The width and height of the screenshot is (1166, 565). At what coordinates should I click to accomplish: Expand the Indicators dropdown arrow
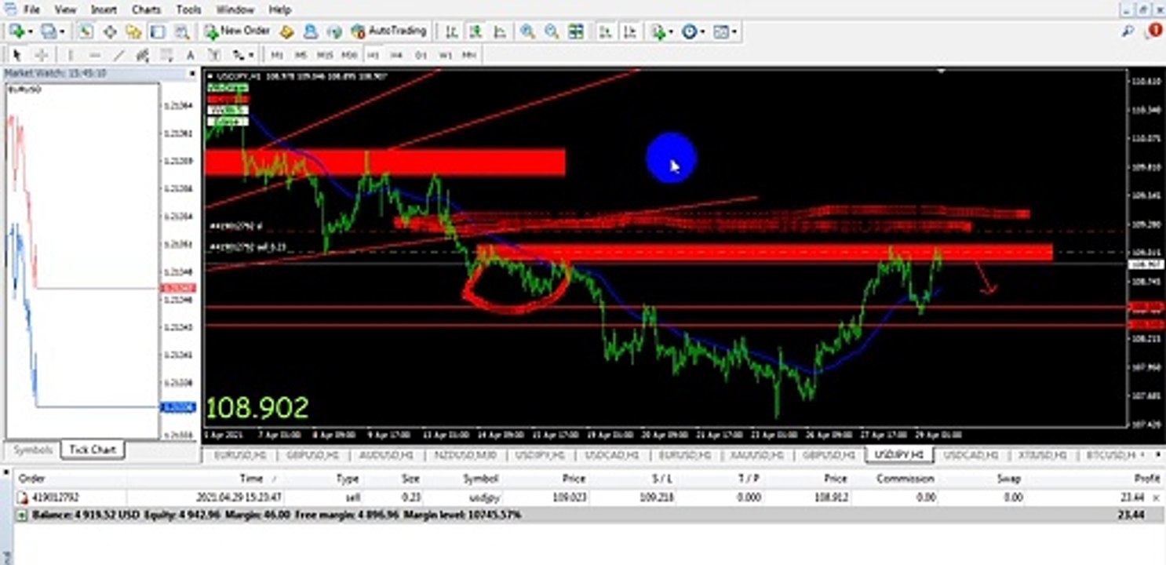point(671,32)
